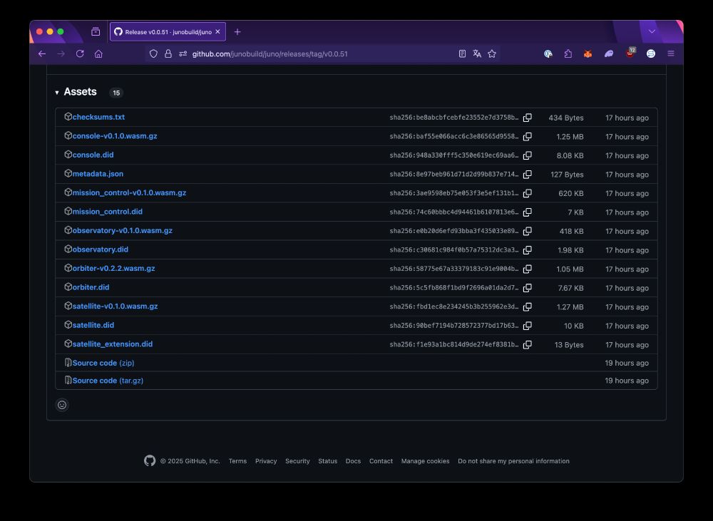Bookmark this page with the star
Viewport: 713px width, 521px height.
coord(491,53)
